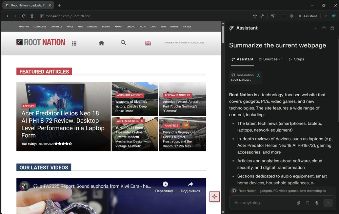Reload the Root Nation page
This screenshot has width=339, height=214.
coord(24,16)
